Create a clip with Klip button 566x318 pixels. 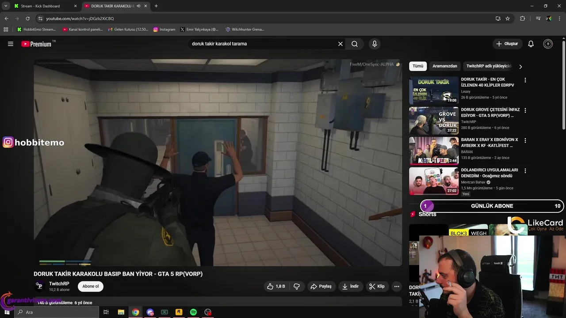377,286
